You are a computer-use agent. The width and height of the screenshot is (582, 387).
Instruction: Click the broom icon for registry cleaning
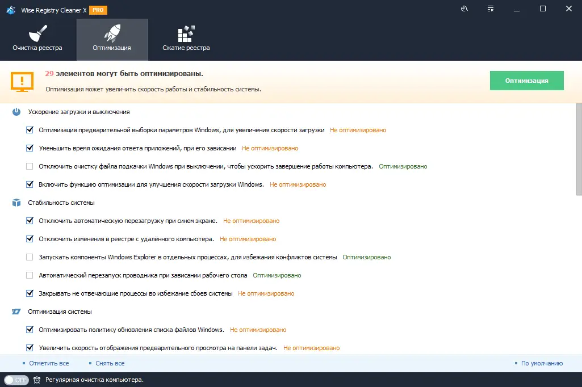point(38,33)
